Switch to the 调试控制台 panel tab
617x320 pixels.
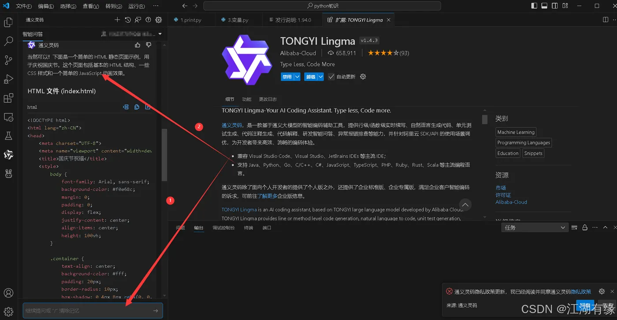click(223, 228)
